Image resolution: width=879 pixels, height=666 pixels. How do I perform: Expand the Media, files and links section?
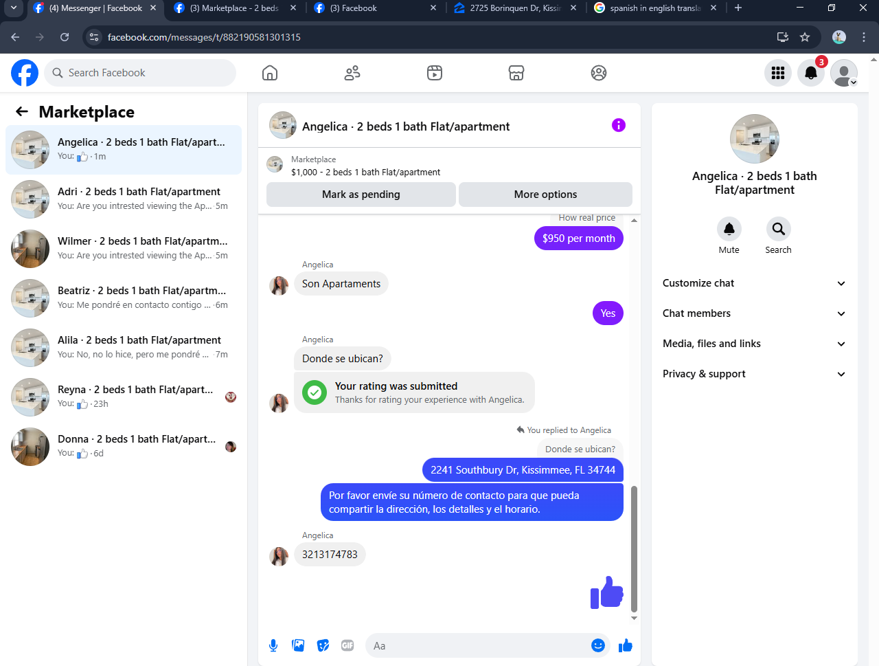click(x=754, y=344)
